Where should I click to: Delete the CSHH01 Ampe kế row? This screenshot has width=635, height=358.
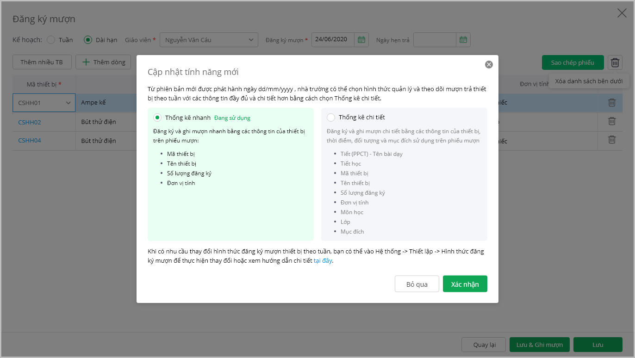pyautogui.click(x=611, y=103)
